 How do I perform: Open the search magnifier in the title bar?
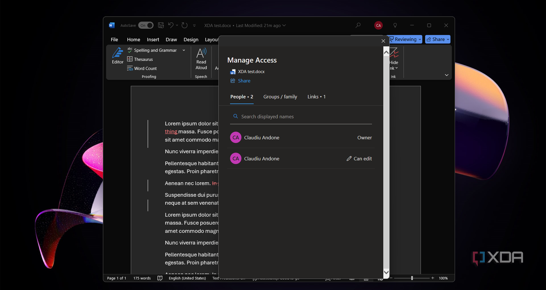[358, 25]
